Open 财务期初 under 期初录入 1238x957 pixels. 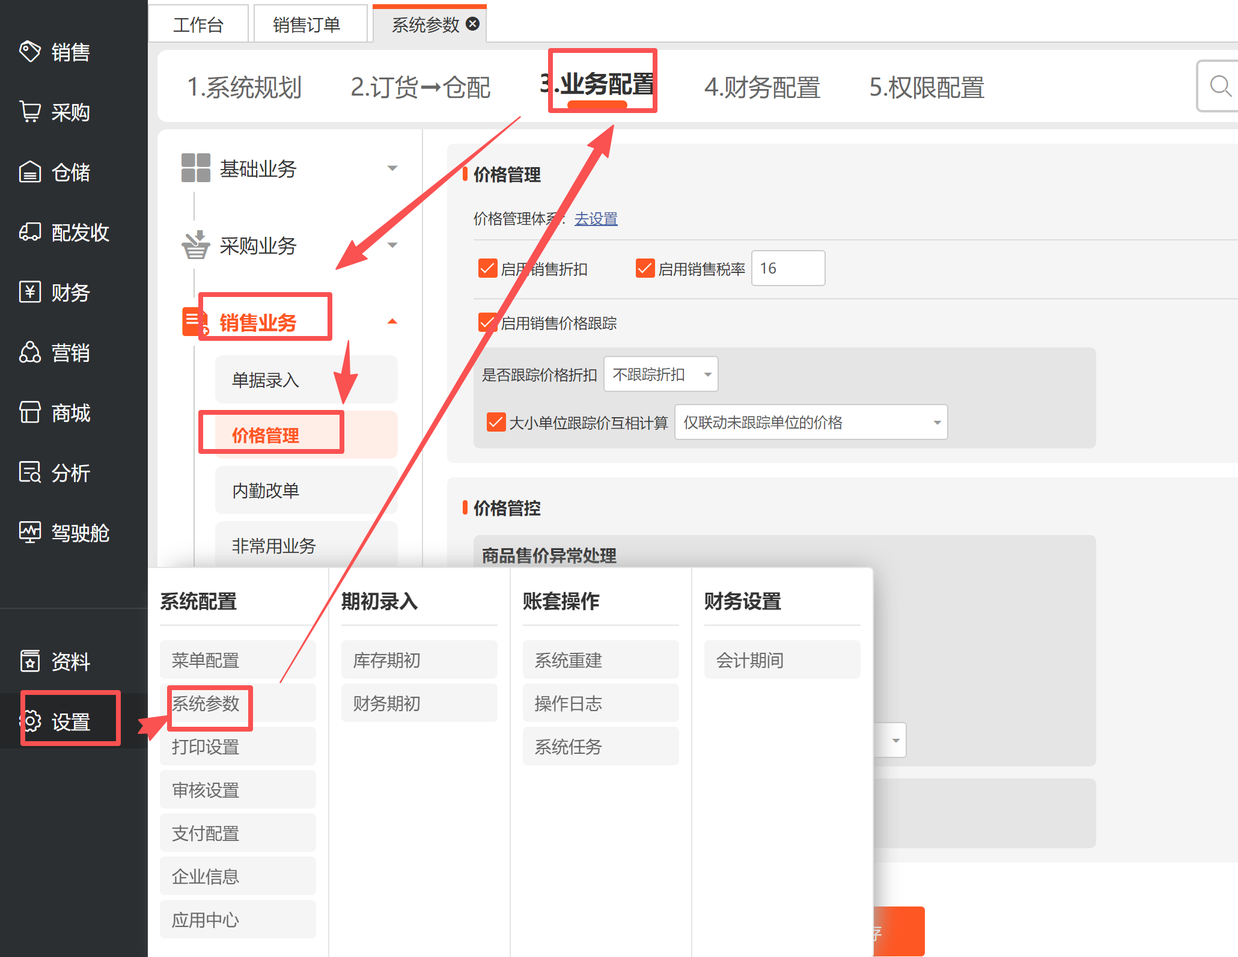click(419, 703)
